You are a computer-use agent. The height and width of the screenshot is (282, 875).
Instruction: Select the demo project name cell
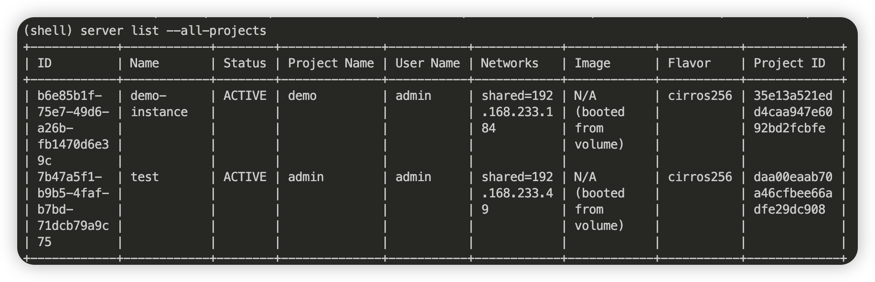302,96
